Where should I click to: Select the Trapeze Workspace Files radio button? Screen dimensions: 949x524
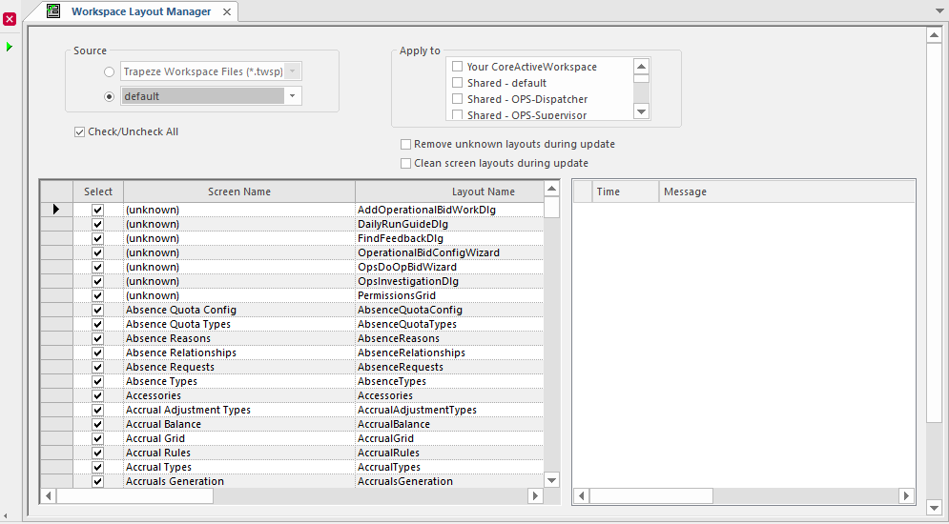click(110, 71)
